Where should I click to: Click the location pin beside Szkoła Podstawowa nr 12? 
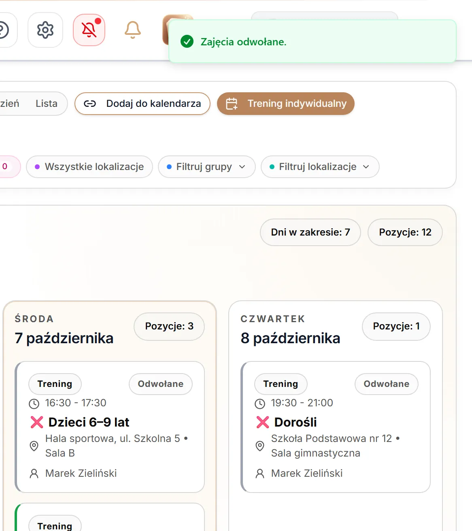click(x=260, y=446)
